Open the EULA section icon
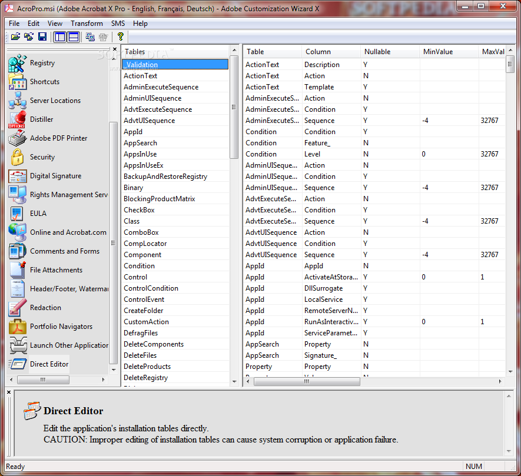This screenshot has height=476, width=521. tap(17, 213)
